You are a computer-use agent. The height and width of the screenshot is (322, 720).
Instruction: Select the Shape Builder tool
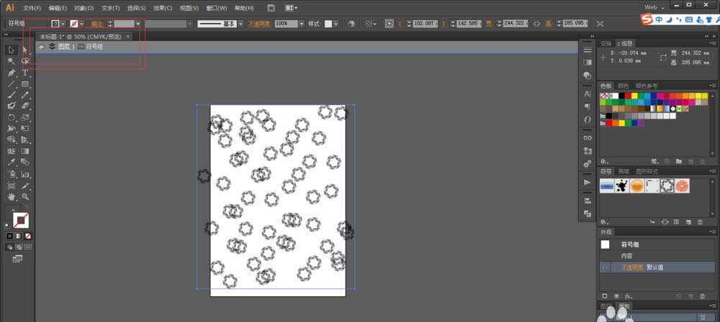pyautogui.click(x=12, y=139)
